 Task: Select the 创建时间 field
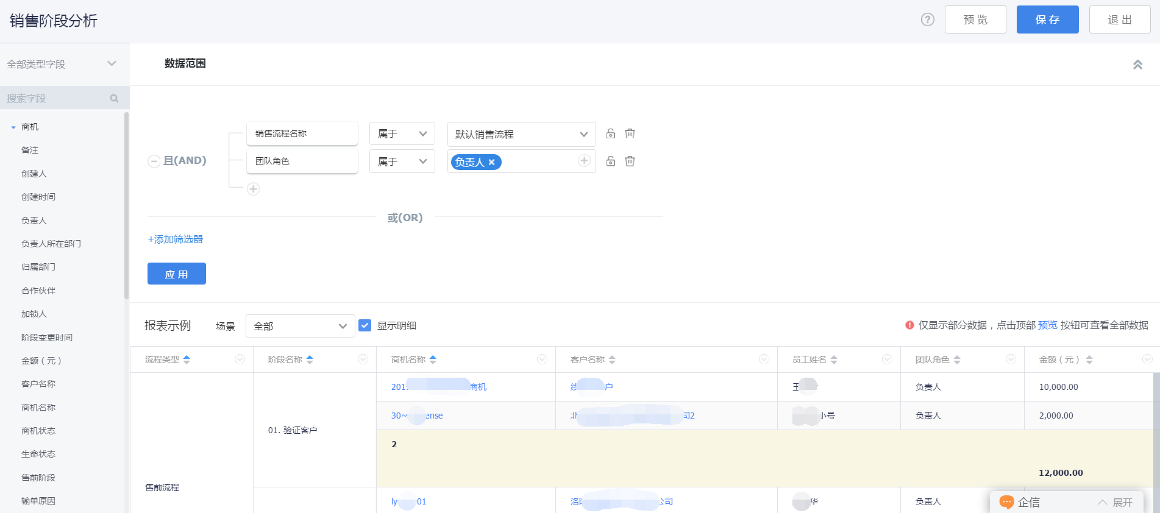click(x=38, y=197)
